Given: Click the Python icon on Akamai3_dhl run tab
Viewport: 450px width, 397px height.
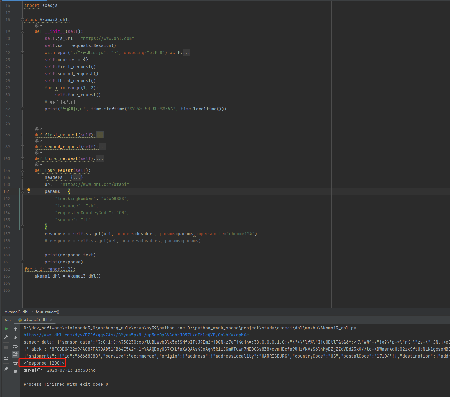Looking at the screenshot, I should tap(20, 320).
